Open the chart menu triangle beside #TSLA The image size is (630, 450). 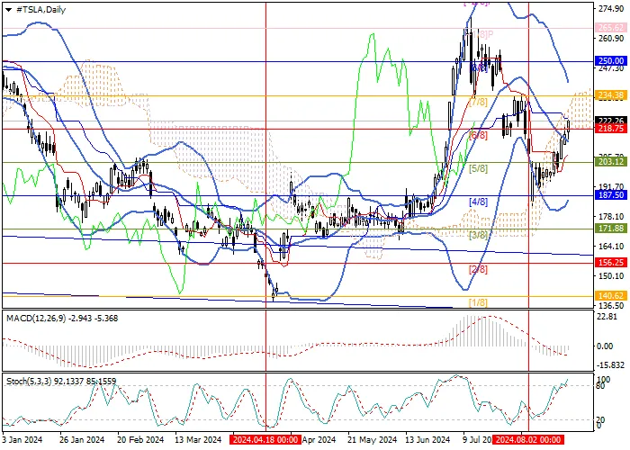8,10
